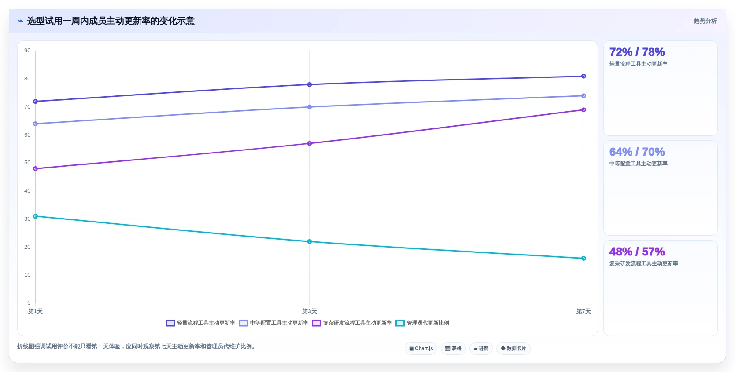Select the 第3天 point on the 中等配置 line

310,107
